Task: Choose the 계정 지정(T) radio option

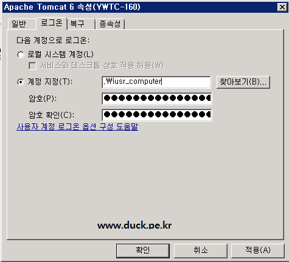Action: pyautogui.click(x=21, y=82)
